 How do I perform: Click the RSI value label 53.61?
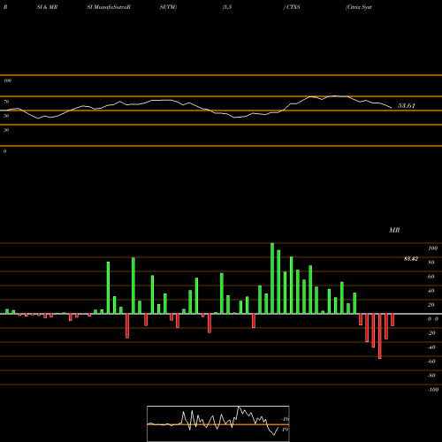tap(407, 106)
